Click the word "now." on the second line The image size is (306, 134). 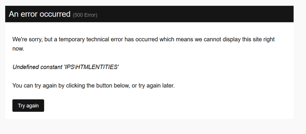point(18,48)
